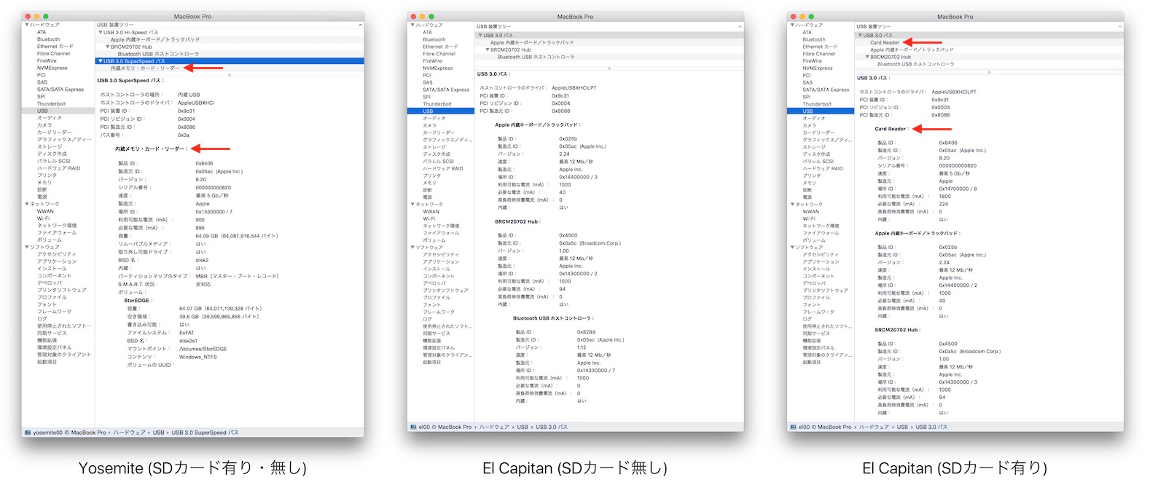
Task: Click Card Reader heading in SDカード有り details
Action: pyautogui.click(x=891, y=129)
